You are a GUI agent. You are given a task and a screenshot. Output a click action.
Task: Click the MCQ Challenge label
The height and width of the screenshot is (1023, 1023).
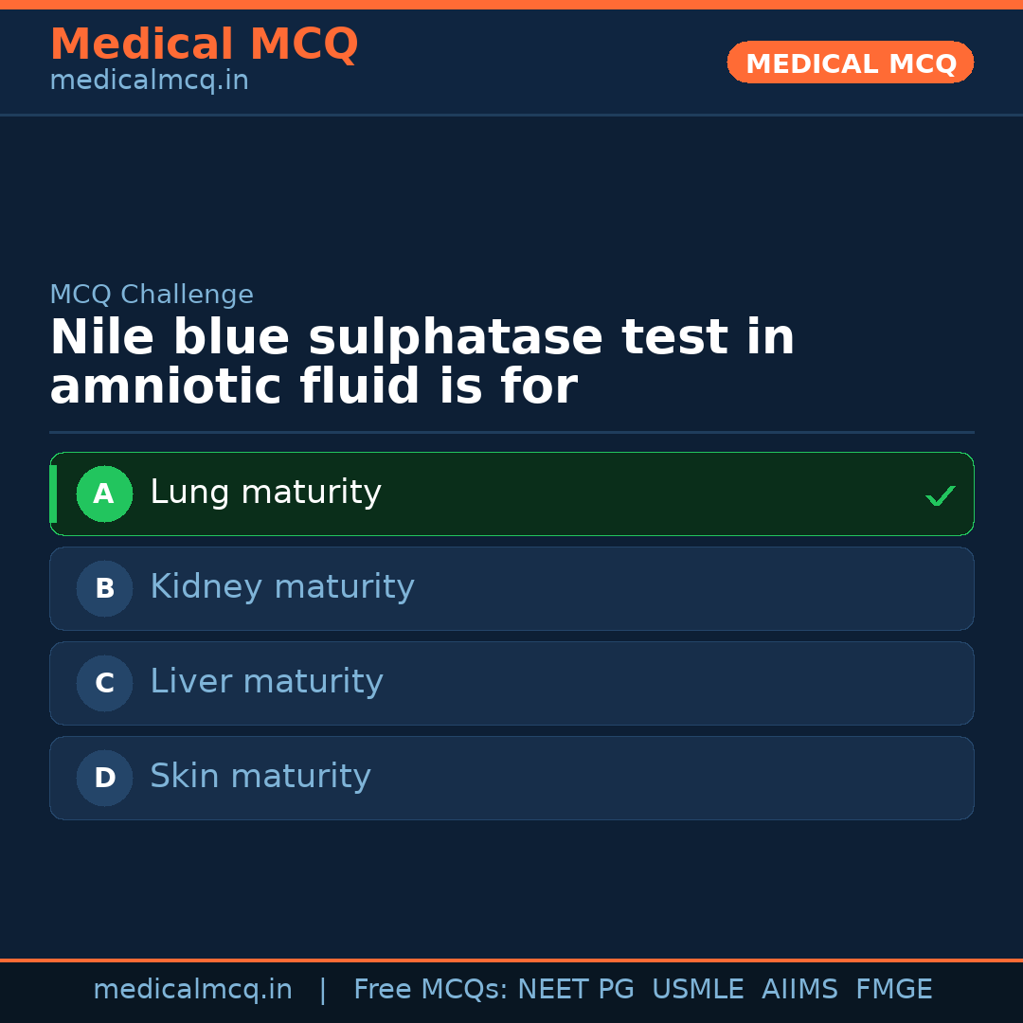coord(152,295)
